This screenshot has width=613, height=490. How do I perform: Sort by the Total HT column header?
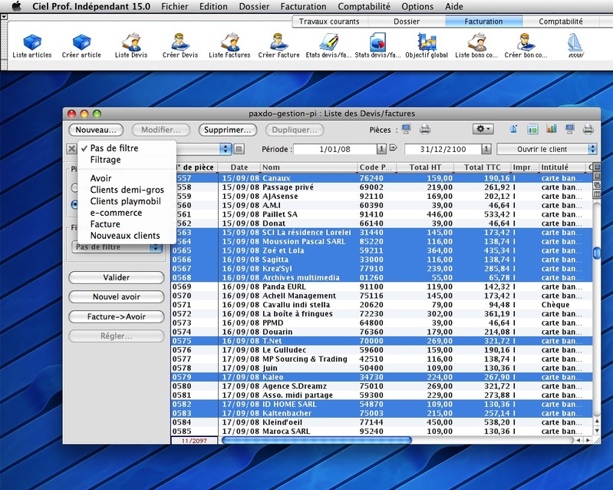(x=425, y=167)
